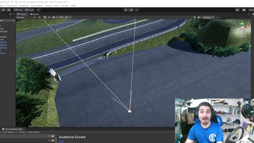Open component editor tools icon in scene toolbar
Viewport: 254px width, 143px height.
tap(194, 17)
